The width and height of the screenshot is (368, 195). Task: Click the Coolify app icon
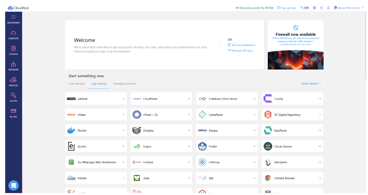268,99
